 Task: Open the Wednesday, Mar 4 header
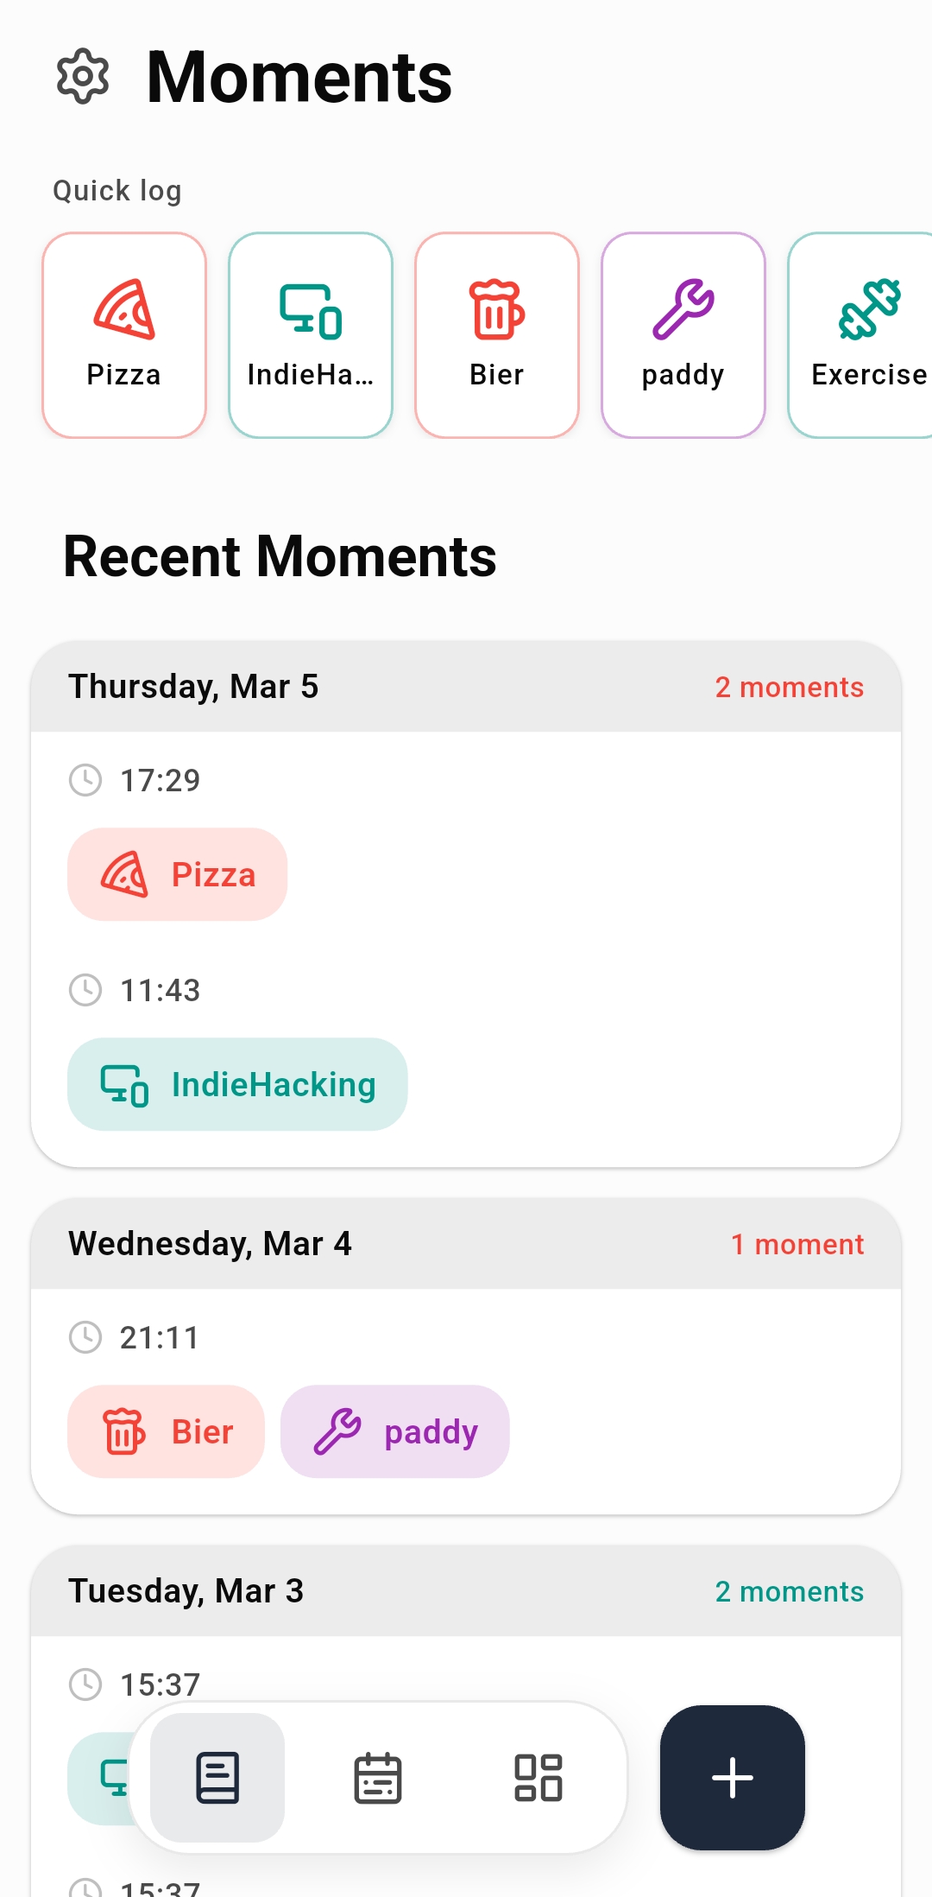pyautogui.click(x=210, y=1244)
